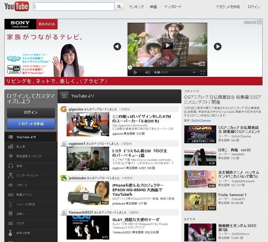268x242 pixels.
Task: Click the dark ログイン sidebar button
Action: [x=31, y=112]
